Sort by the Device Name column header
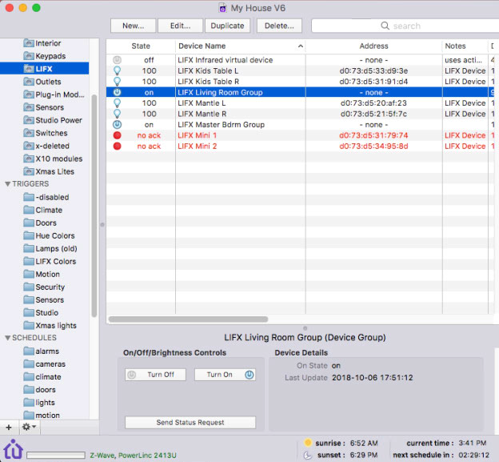Viewport: 499px width, 462px height. (240, 46)
